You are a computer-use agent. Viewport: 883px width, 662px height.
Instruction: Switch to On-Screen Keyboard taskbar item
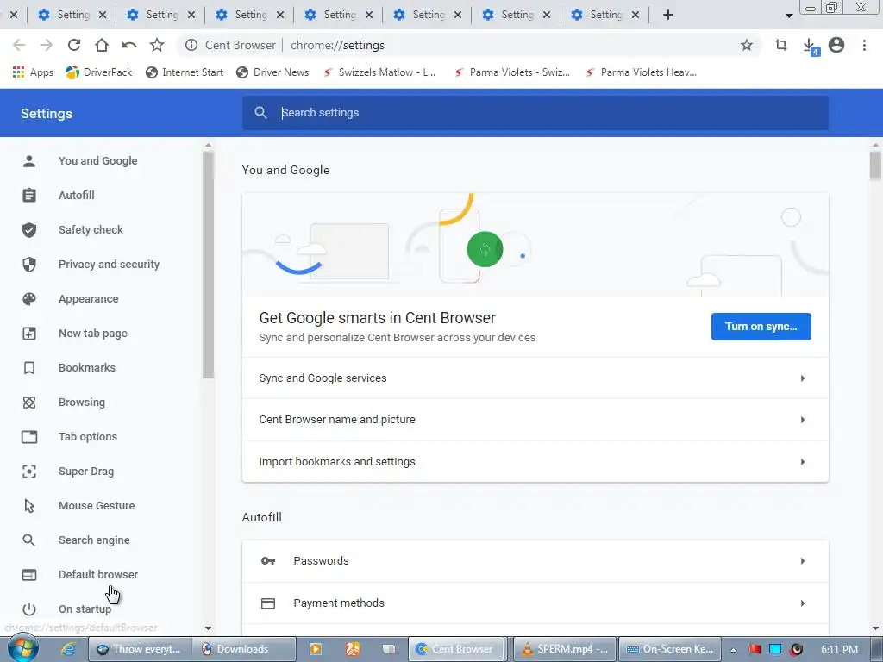tap(669, 650)
